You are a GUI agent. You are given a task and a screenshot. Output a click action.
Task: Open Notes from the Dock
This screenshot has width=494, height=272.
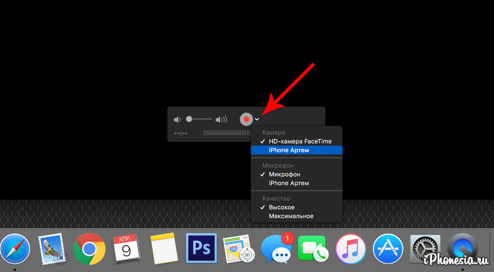coord(164,249)
